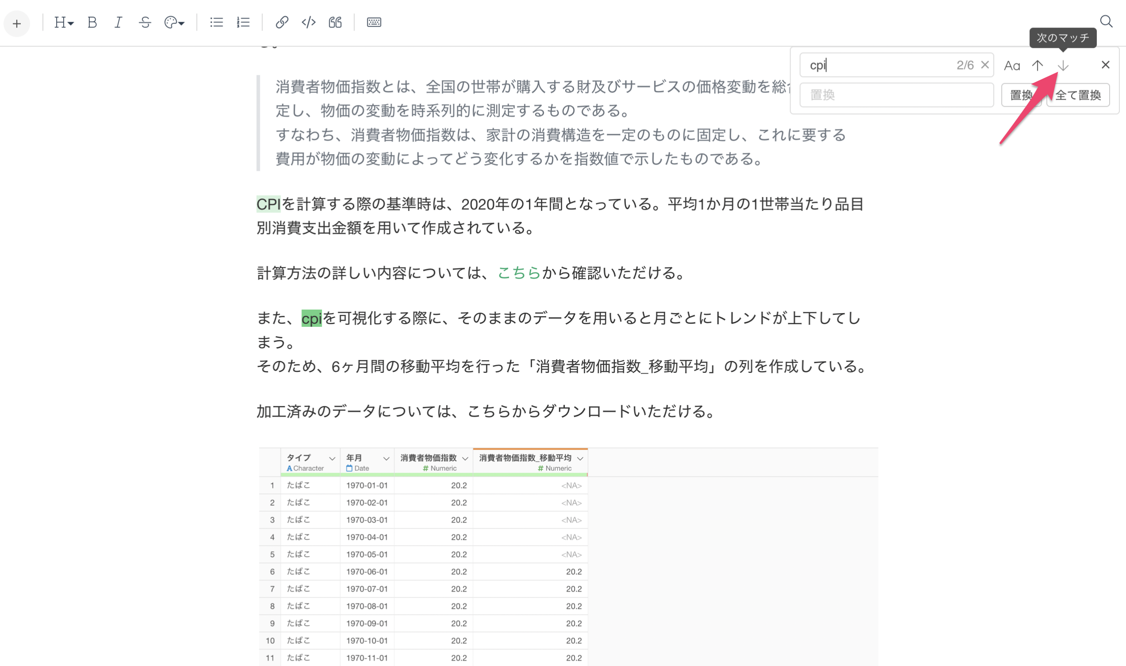Image resolution: width=1126 pixels, height=666 pixels.
Task: Click the highlighted CPI match text
Action: coord(269,204)
